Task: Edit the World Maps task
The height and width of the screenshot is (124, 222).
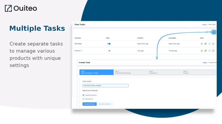Action: click(x=206, y=44)
